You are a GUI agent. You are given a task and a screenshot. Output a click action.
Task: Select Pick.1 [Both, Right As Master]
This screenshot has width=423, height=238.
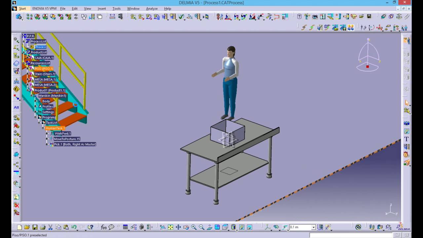[75, 144]
